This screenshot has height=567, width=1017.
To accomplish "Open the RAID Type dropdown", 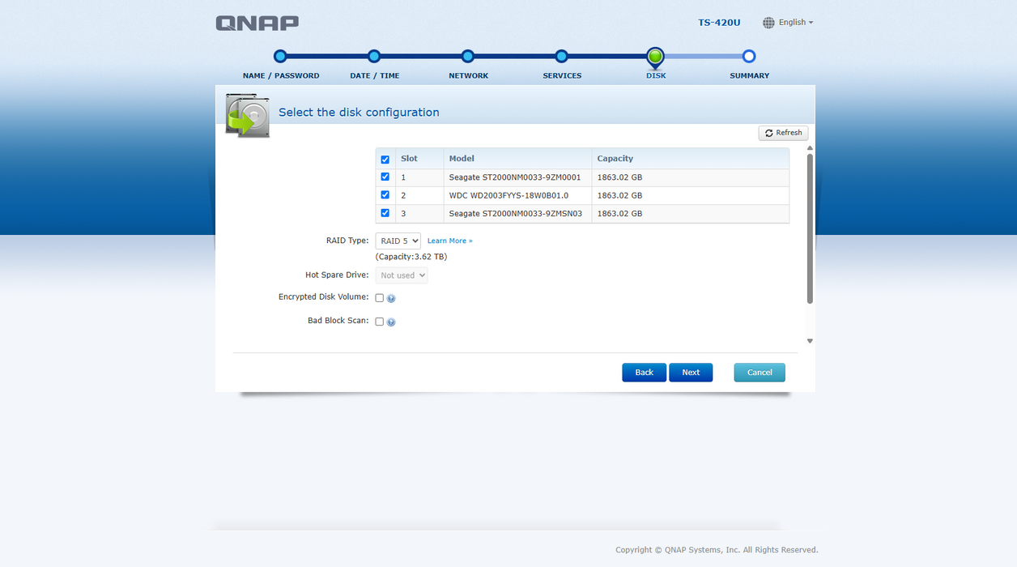I will coord(398,241).
